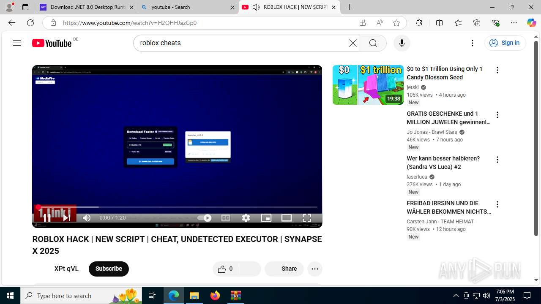This screenshot has height=304, width=541.
Task: Dislike the video with thumbs down
Action: (250, 269)
